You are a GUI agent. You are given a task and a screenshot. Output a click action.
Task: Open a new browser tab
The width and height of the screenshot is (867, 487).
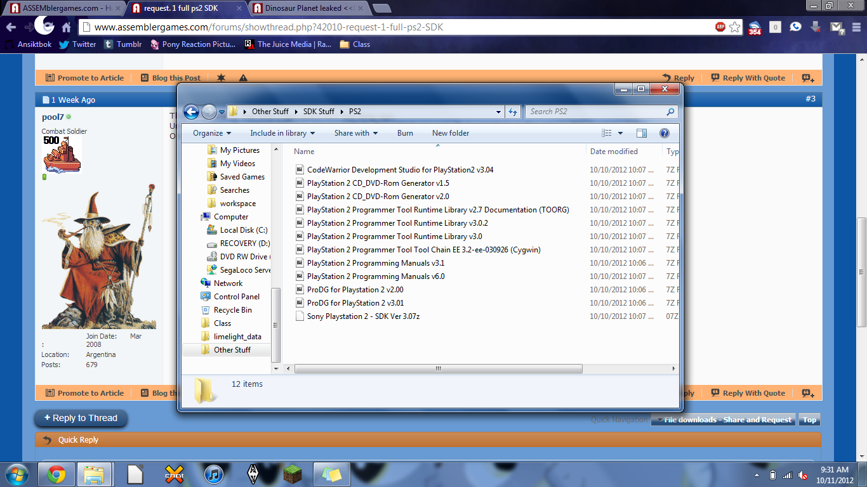pyautogui.click(x=382, y=8)
